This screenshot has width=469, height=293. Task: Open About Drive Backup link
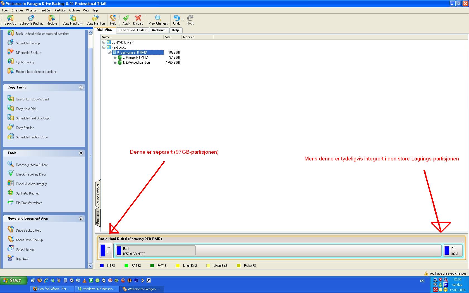pos(29,240)
